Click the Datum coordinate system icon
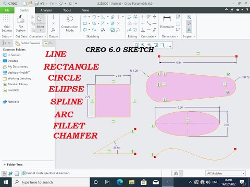 tap(53, 30)
